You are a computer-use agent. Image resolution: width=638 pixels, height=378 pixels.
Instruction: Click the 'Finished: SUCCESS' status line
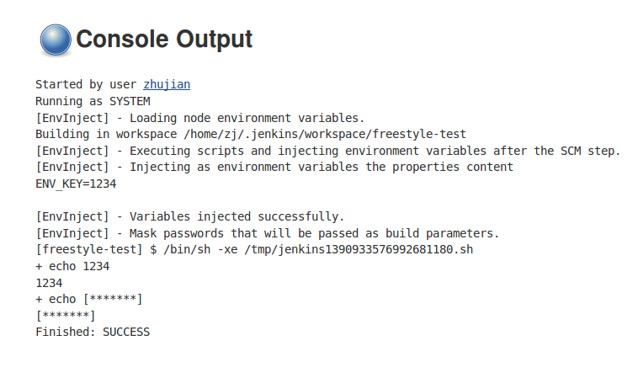tap(93, 332)
